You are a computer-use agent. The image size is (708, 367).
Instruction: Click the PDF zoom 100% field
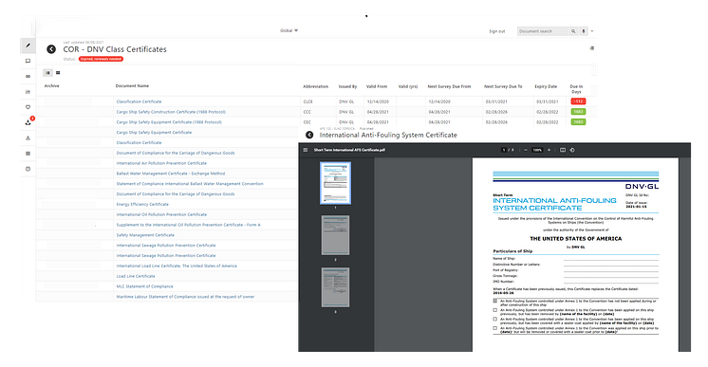[x=537, y=150]
